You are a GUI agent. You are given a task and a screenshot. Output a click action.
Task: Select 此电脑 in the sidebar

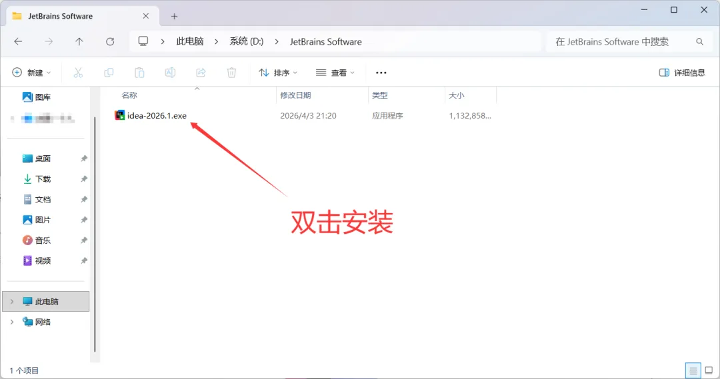pos(46,302)
